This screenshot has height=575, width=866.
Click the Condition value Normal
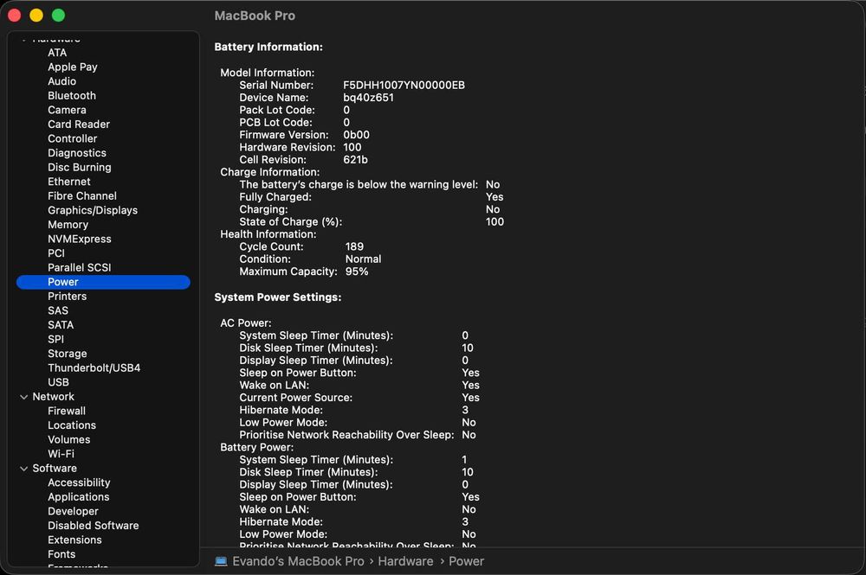[364, 259]
